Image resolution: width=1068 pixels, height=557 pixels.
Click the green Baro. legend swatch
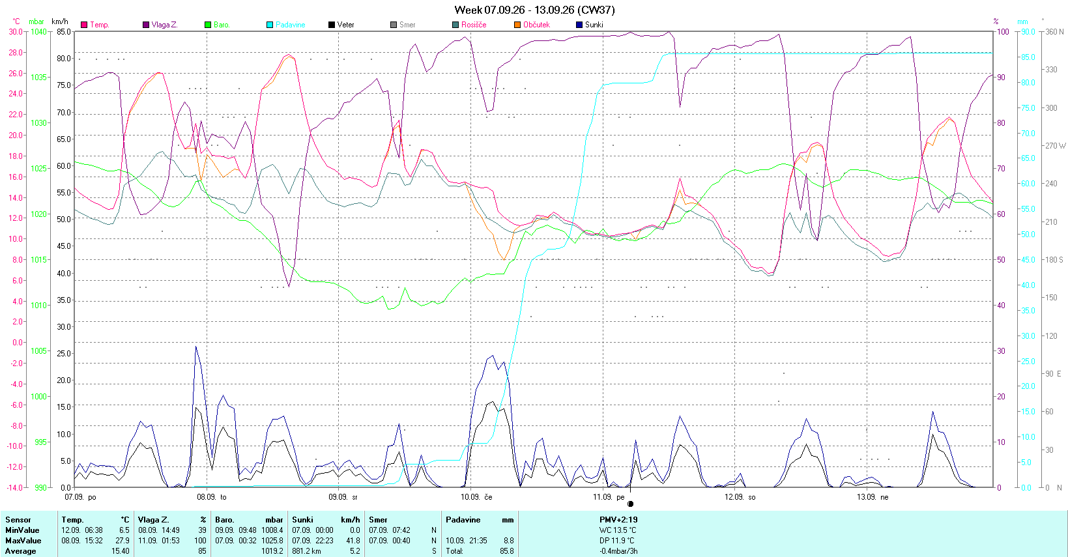pos(208,25)
